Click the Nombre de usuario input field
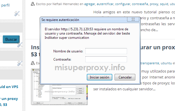 [x=106, y=51]
